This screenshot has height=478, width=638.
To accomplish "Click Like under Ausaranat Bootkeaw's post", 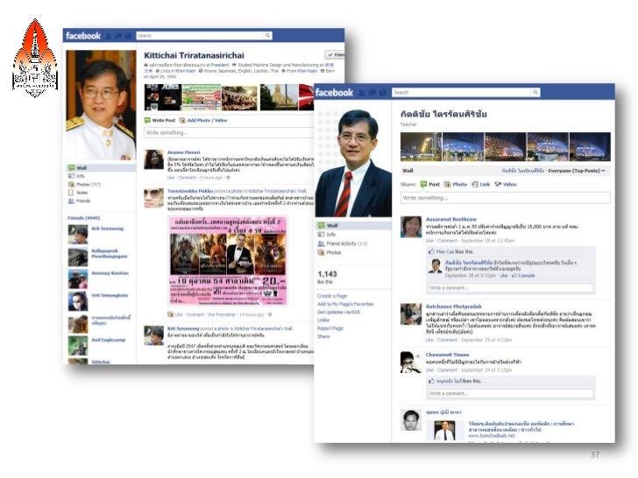I will pos(429,241).
